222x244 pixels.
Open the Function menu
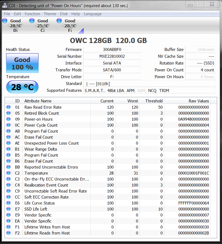coord(32,14)
